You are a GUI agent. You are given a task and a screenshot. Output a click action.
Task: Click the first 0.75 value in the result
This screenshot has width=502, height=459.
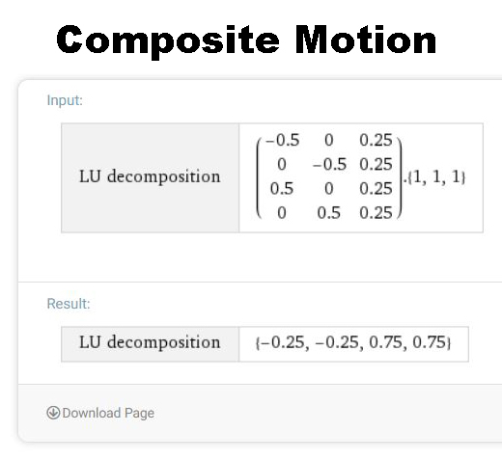click(x=385, y=342)
